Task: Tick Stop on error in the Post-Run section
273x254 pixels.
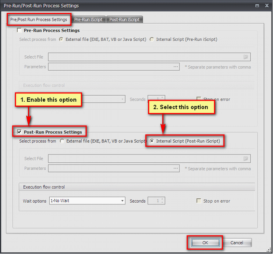Action: point(199,201)
